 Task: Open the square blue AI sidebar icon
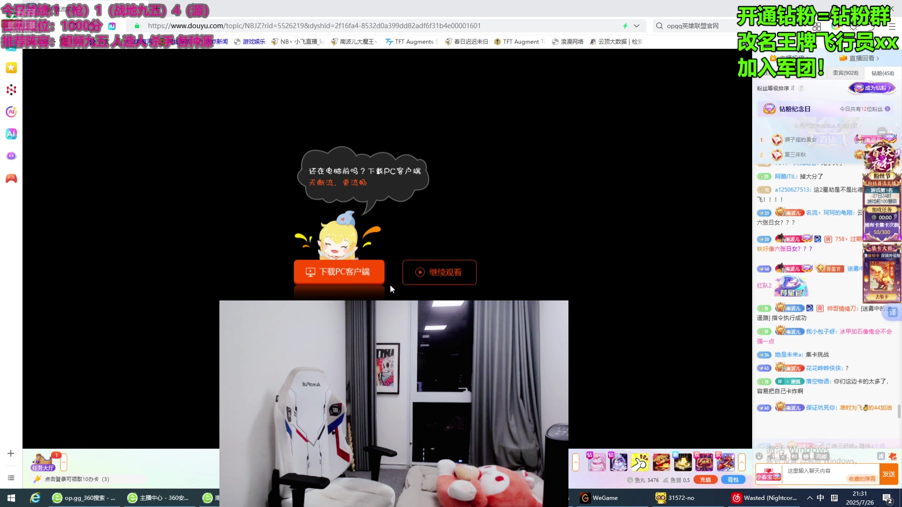pos(11,134)
